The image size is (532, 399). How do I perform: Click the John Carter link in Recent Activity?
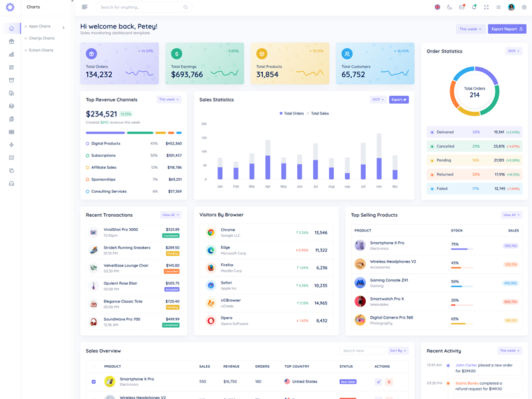point(466,365)
